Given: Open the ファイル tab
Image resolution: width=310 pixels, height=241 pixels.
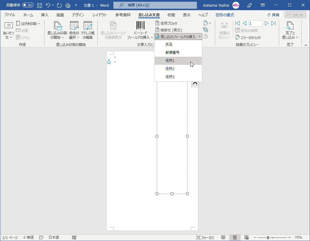Looking at the screenshot, I should pyautogui.click(x=10, y=15).
